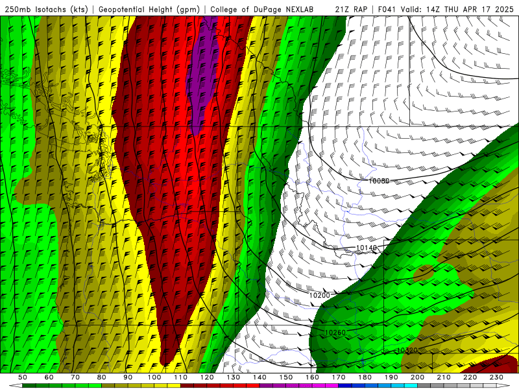This screenshot has height=389, width=519.
Task: Click the 10080 height contour label
Action: [379, 181]
